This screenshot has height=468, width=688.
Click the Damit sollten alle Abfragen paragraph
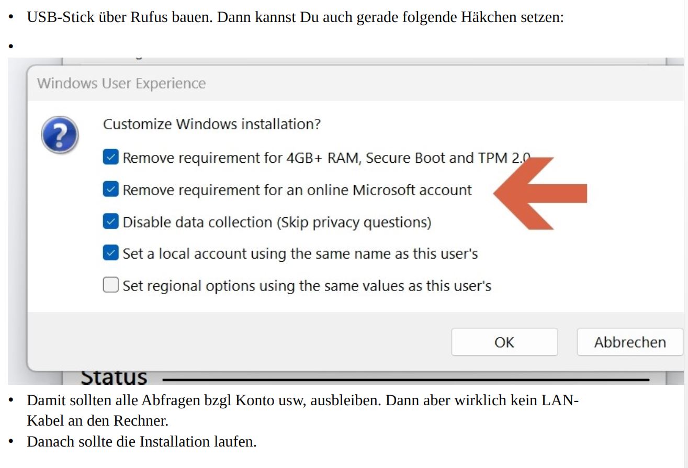302,410
